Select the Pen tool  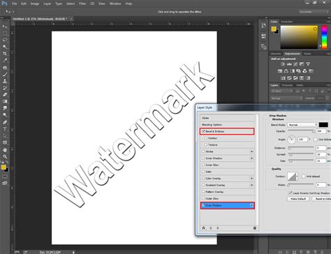(5, 122)
